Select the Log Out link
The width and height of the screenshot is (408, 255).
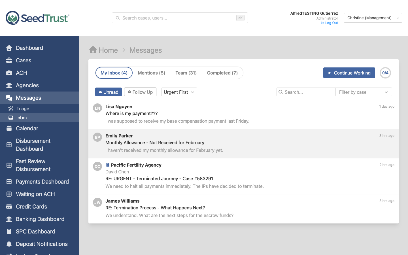click(329, 23)
